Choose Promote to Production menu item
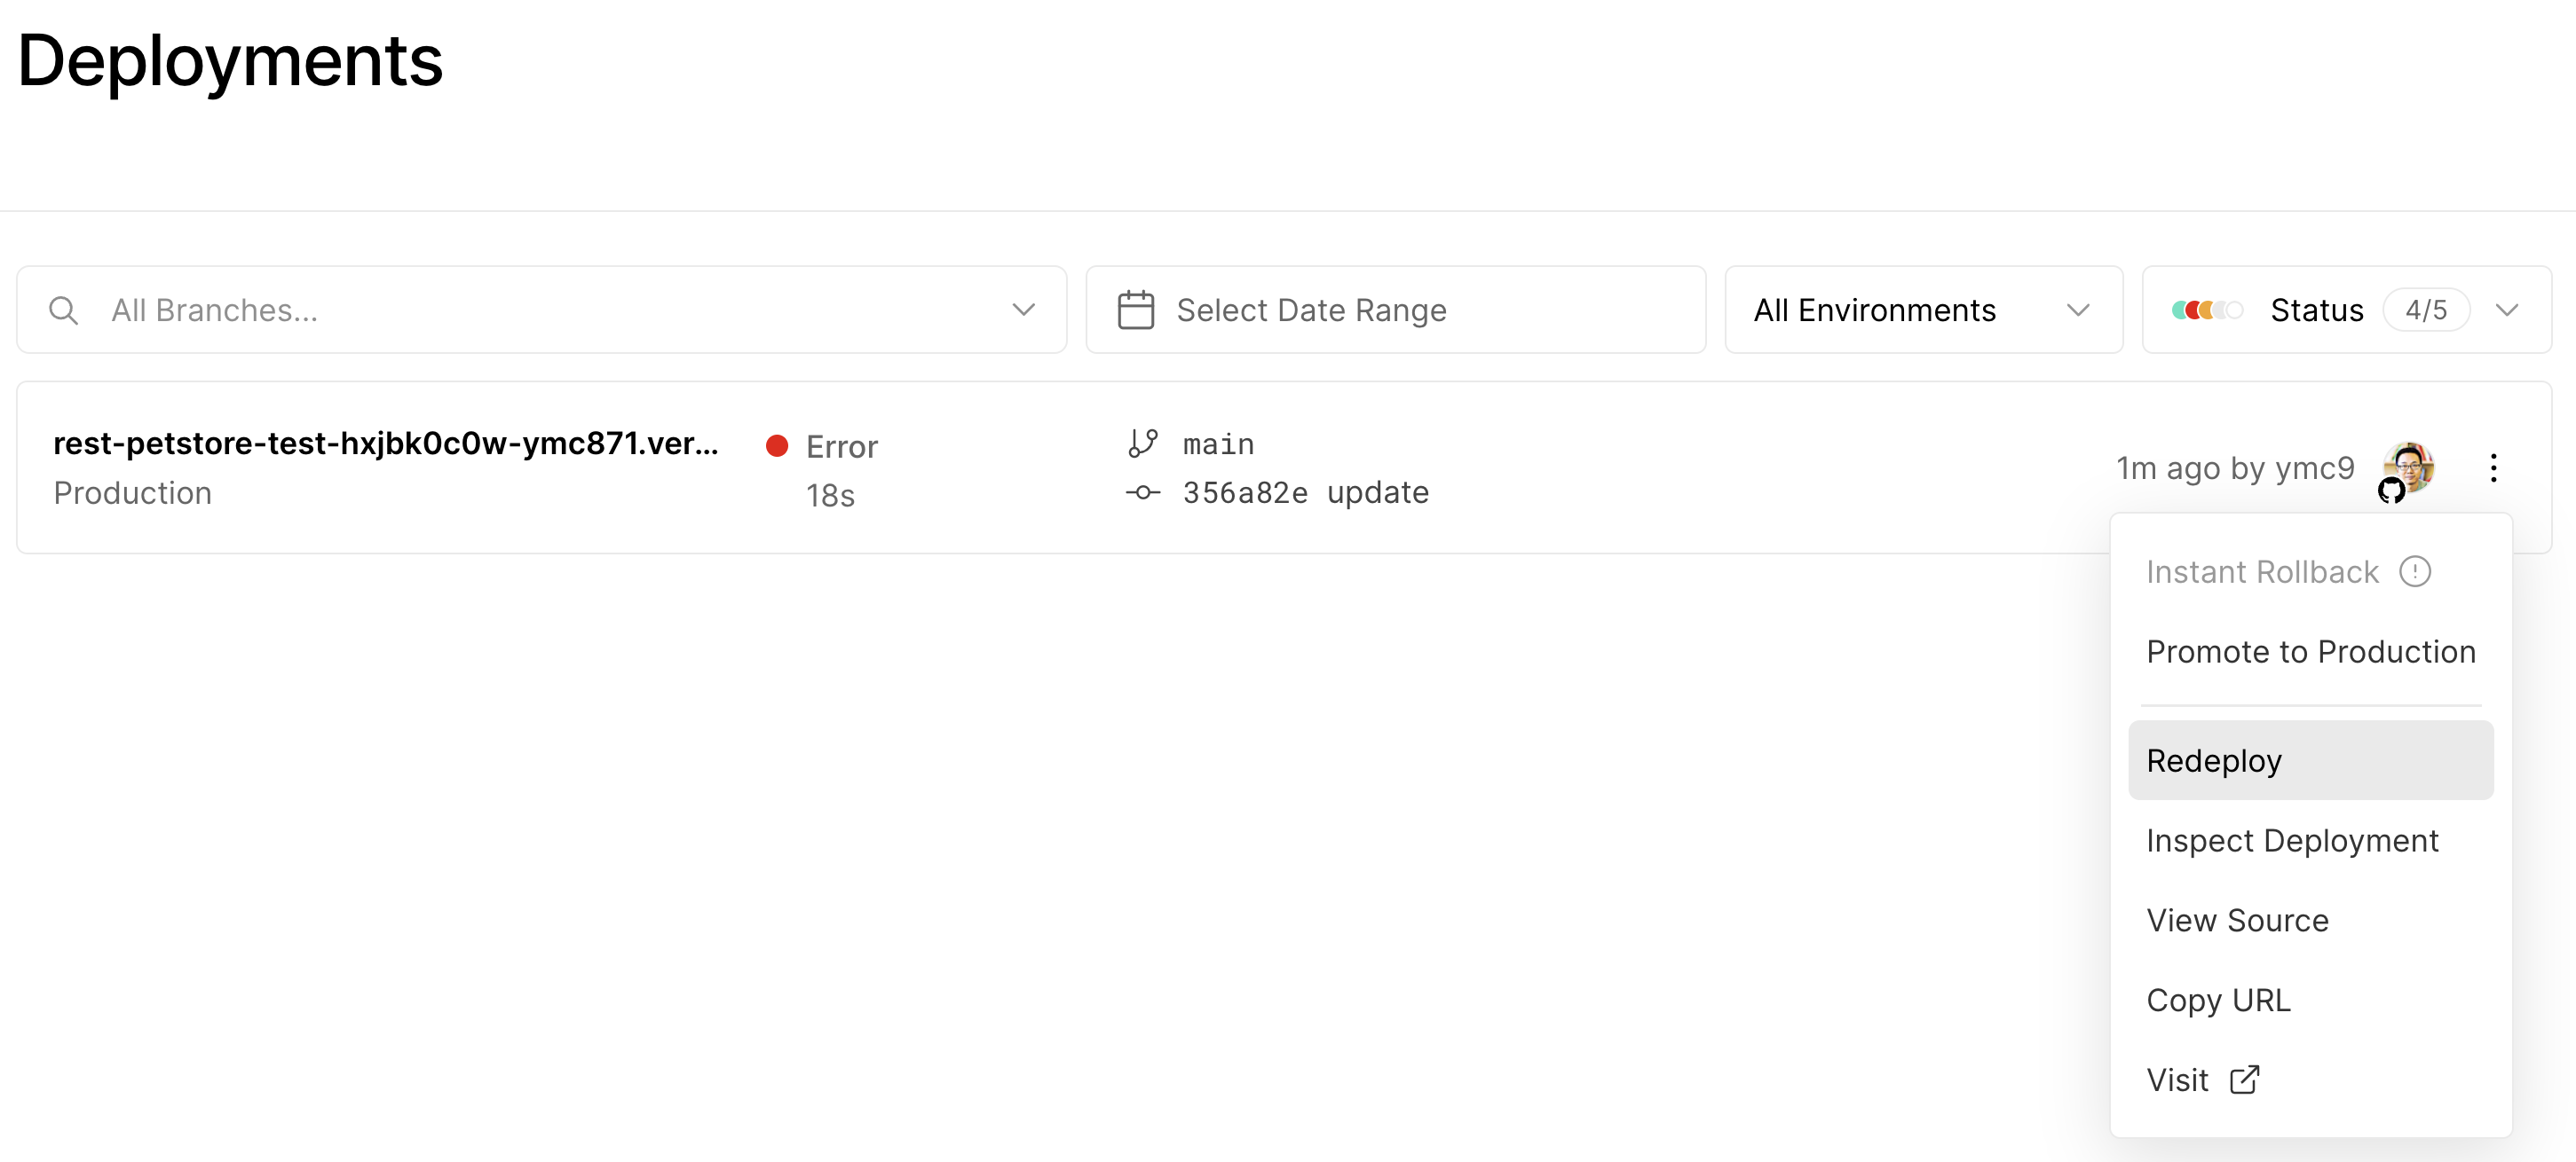The width and height of the screenshot is (2576, 1162). (2310, 651)
